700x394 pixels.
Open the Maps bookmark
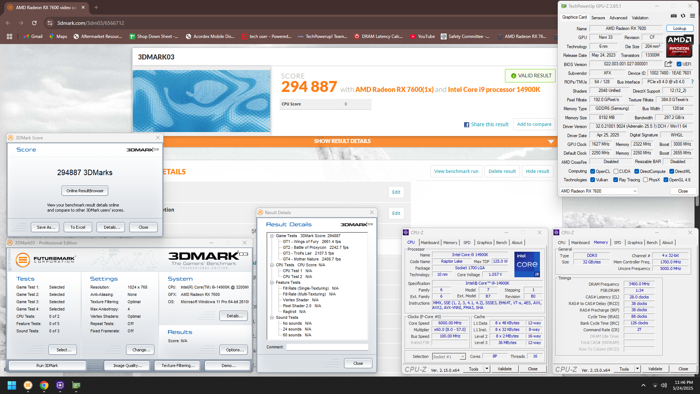(58, 36)
